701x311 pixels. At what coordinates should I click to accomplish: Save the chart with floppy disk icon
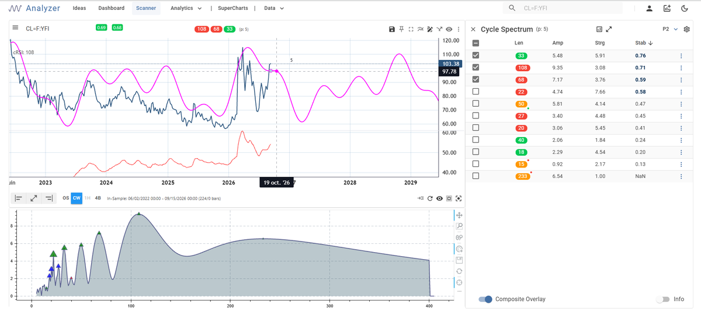pos(392,29)
